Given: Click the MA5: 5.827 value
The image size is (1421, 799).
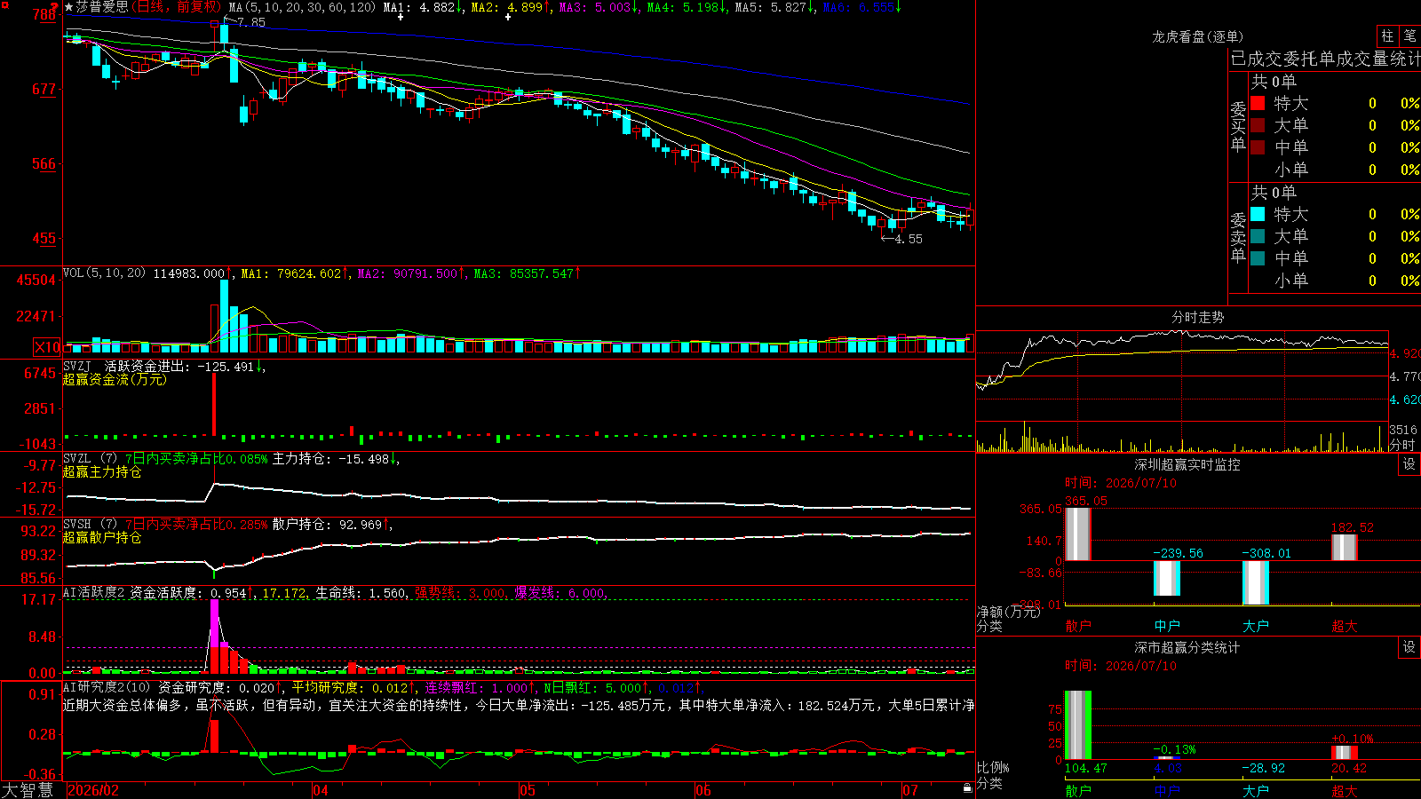Looking at the screenshot, I should coord(774,7).
